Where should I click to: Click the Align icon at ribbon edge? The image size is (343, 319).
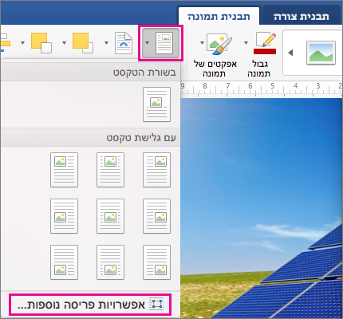pos(5,42)
